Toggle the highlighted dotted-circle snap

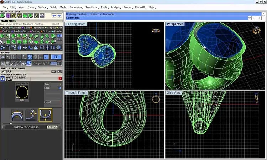click(30, 57)
